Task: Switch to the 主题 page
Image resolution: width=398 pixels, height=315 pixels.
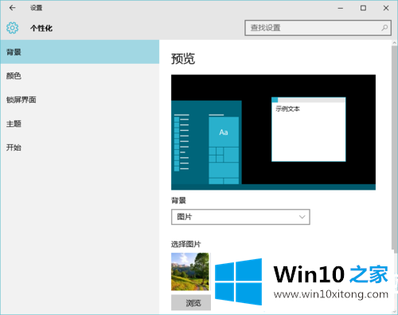Action: coord(80,124)
